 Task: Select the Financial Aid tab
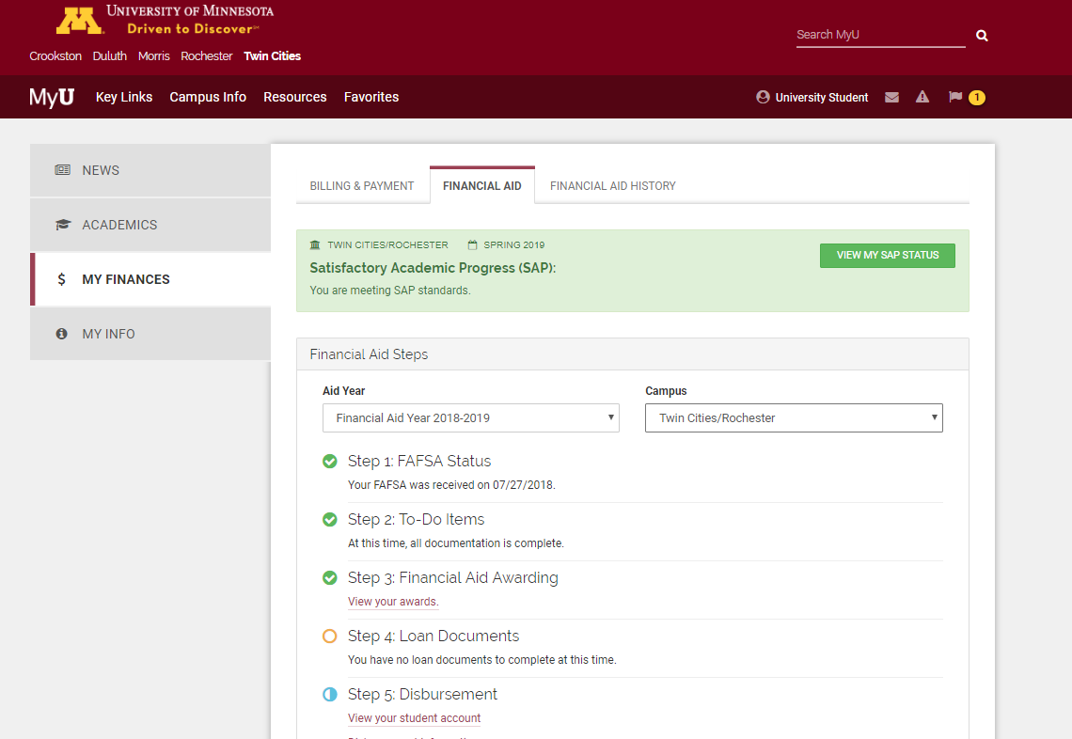point(482,186)
